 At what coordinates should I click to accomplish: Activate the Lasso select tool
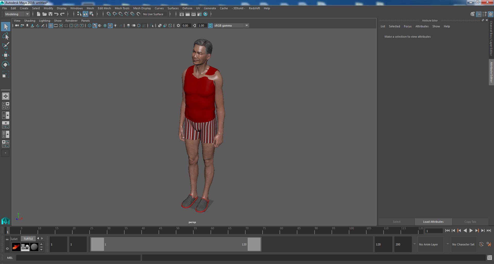[x=6, y=36]
